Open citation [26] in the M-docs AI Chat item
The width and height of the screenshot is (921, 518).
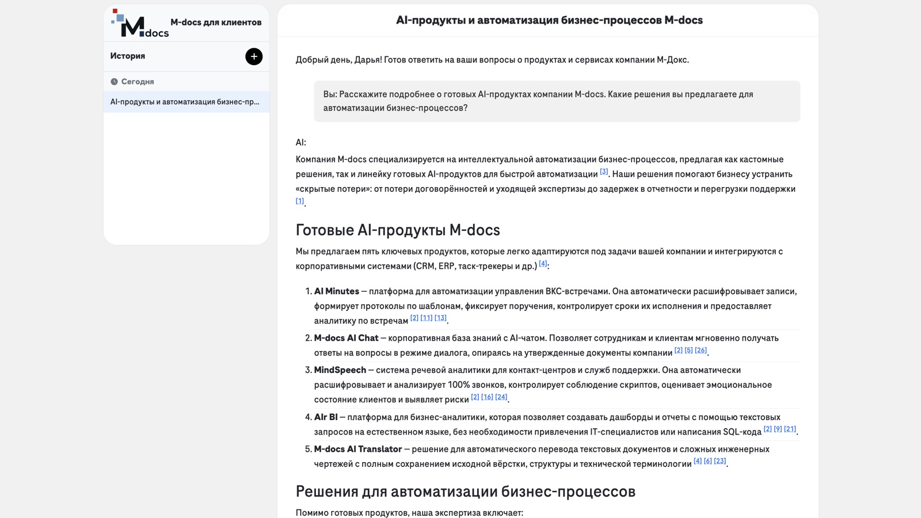point(701,350)
